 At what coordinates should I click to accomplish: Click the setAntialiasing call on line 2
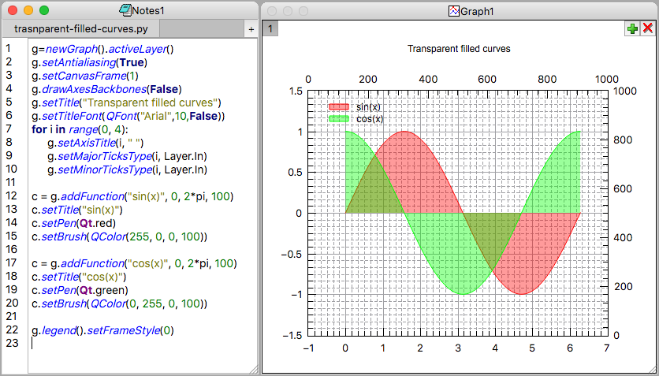click(79, 62)
